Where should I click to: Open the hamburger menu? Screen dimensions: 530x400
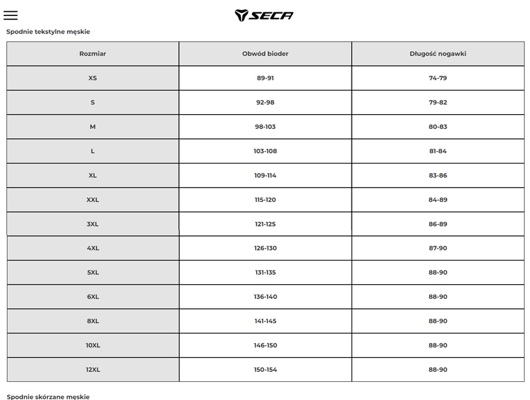pyautogui.click(x=11, y=15)
